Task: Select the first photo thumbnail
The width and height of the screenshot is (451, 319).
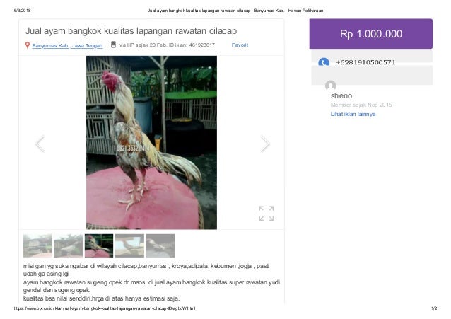Action: point(37,246)
